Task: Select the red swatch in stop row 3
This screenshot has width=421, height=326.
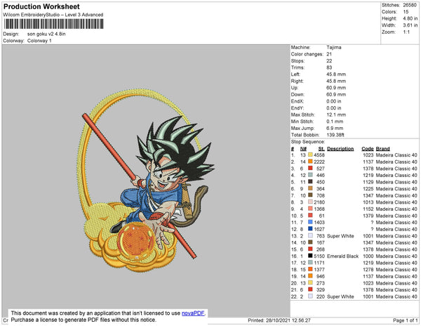Action: pos(310,168)
